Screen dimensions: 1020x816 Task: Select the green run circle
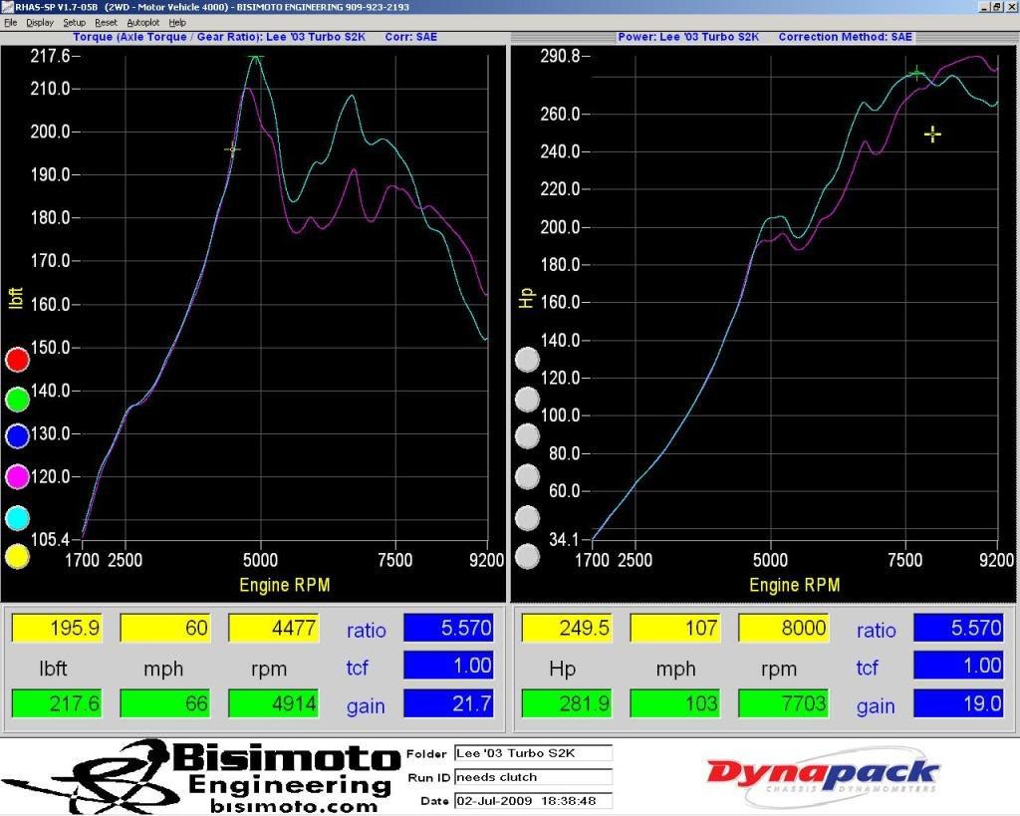(x=17, y=400)
